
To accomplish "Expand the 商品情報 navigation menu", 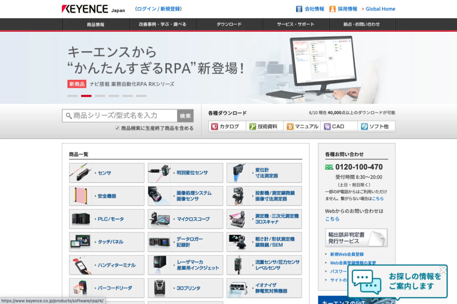I will point(95,25).
